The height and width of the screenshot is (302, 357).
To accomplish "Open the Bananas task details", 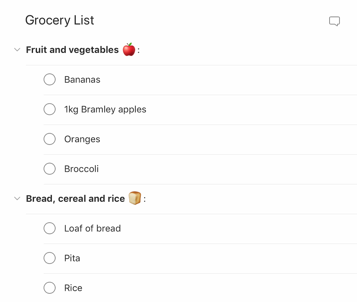I will (x=82, y=79).
